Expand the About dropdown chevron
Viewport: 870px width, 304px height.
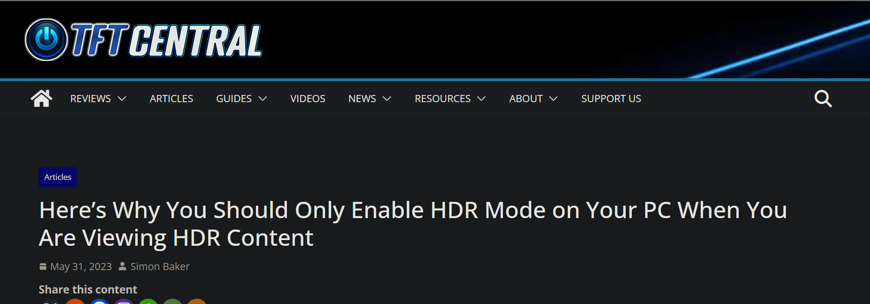coord(554,99)
